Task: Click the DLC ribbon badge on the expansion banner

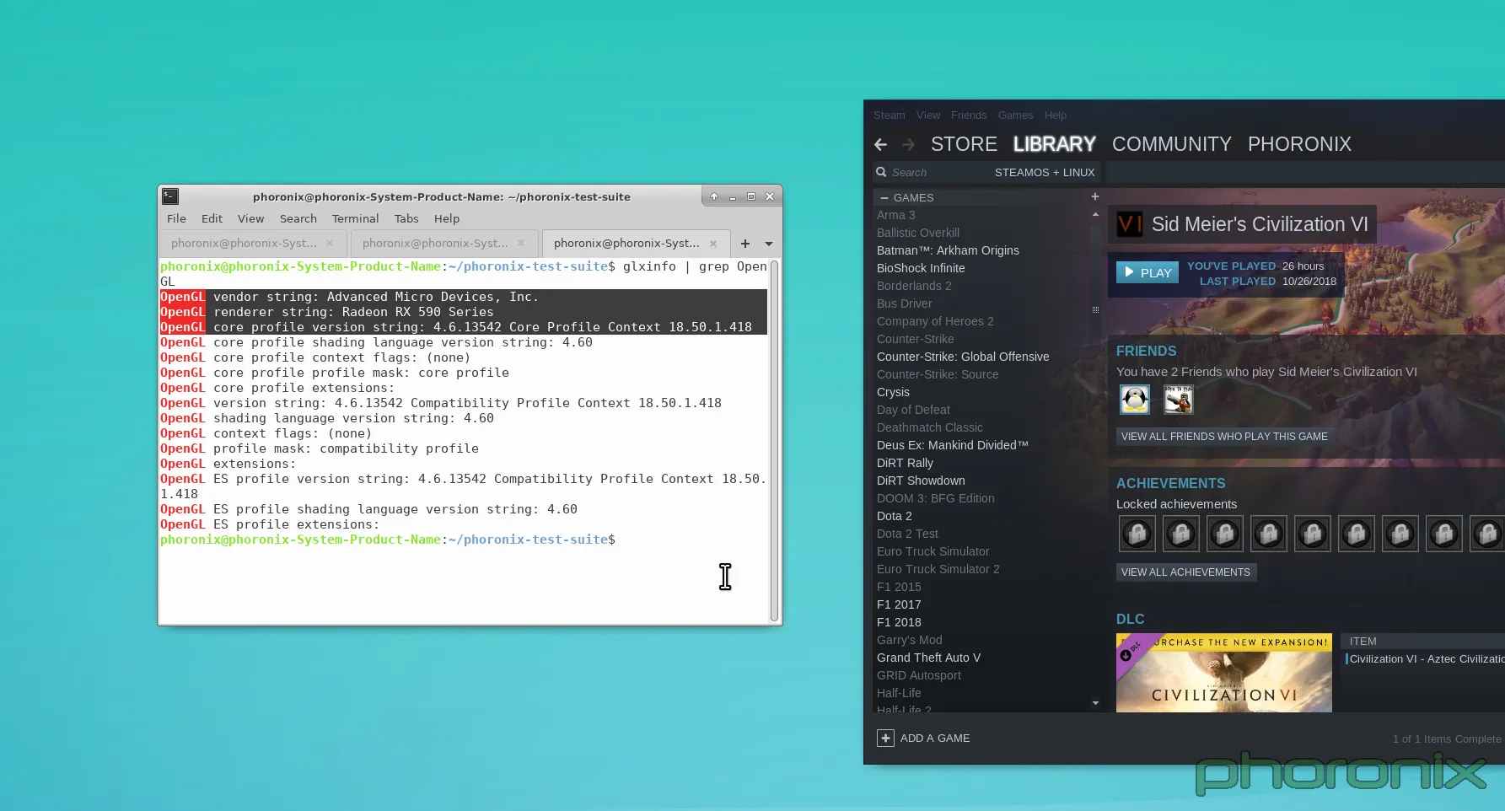Action: coord(1130,649)
